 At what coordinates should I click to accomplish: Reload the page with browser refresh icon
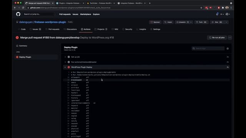(23, 8)
